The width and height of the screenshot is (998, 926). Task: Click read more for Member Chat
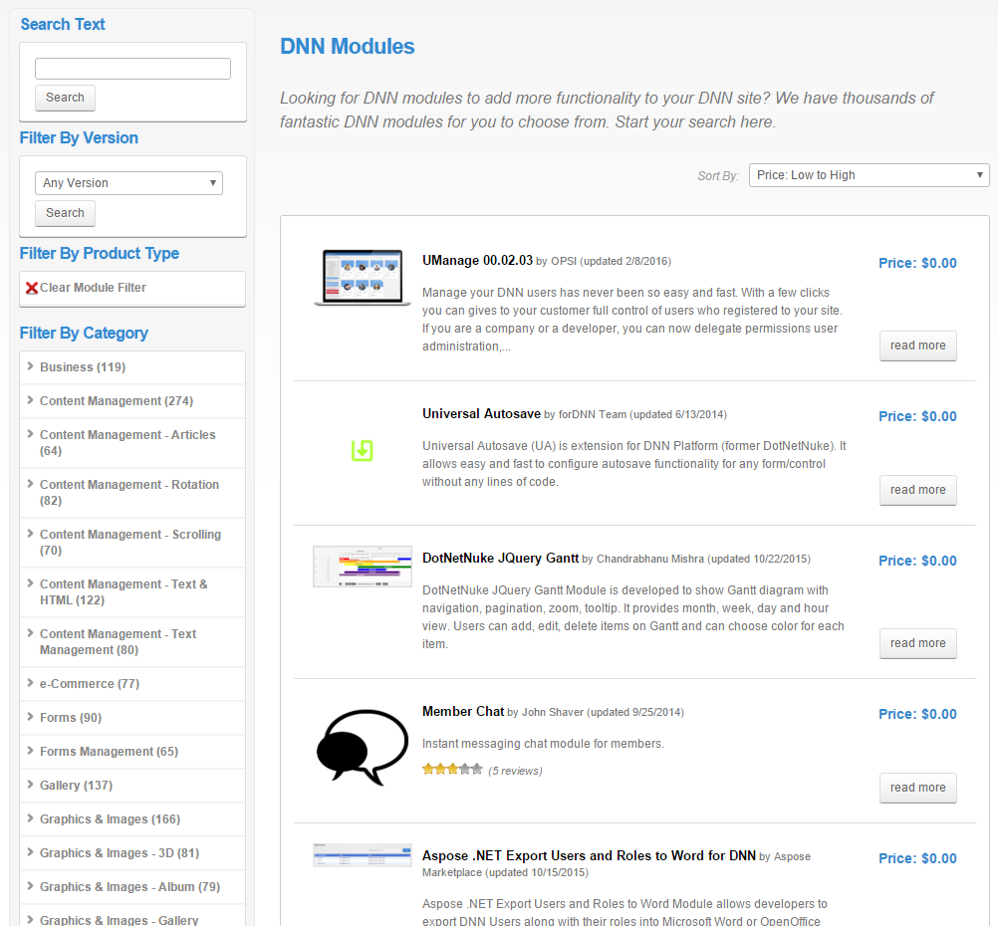pyautogui.click(x=917, y=788)
